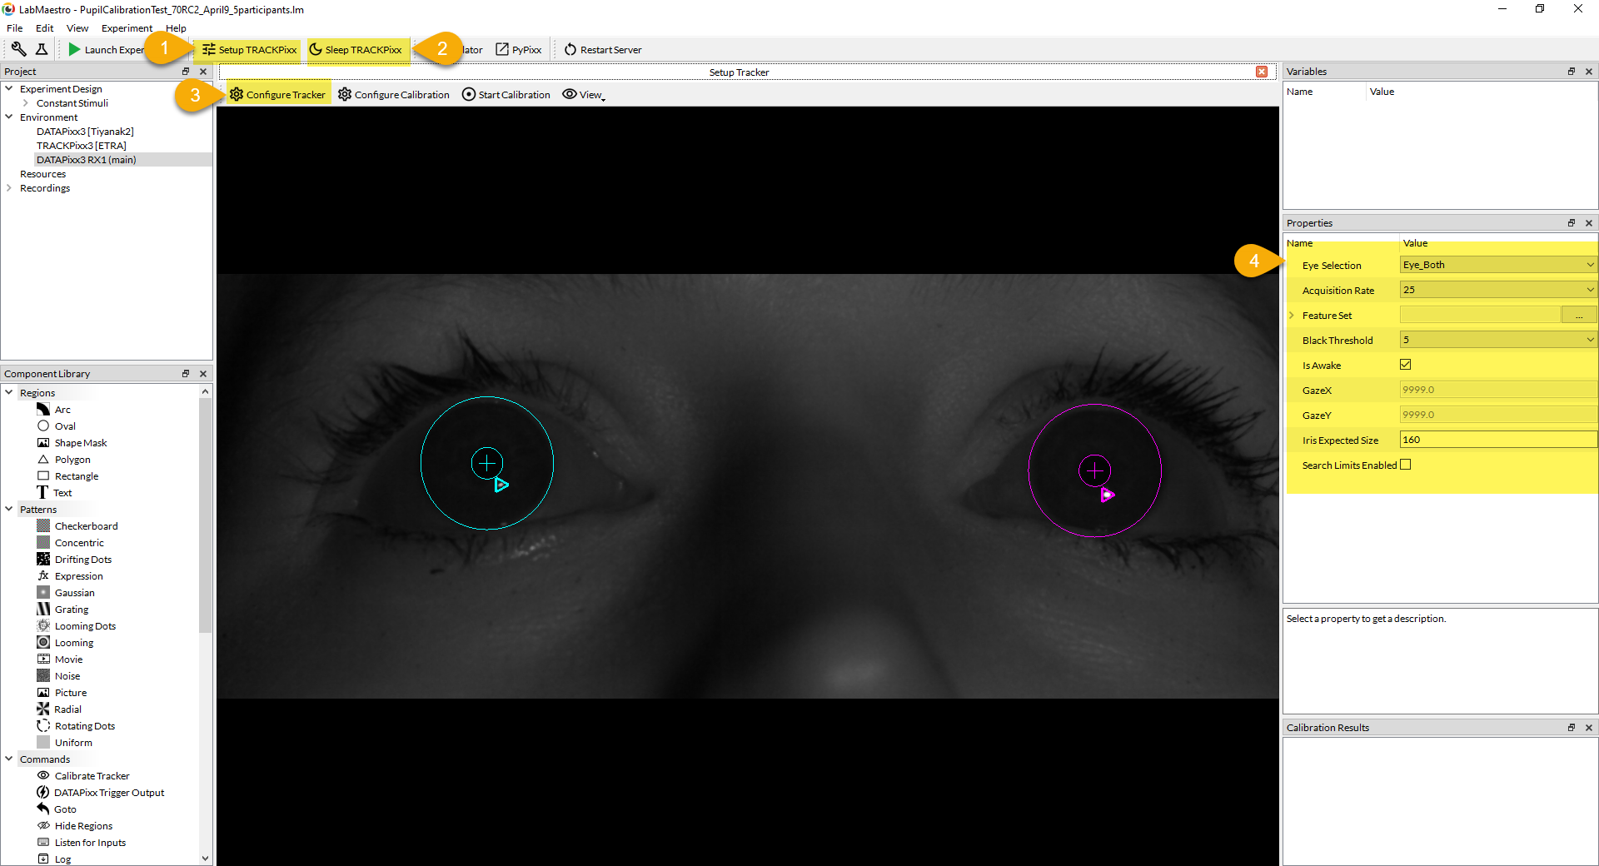Collapse the Regions group in Component Library
This screenshot has height=866, width=1599.
[9, 392]
